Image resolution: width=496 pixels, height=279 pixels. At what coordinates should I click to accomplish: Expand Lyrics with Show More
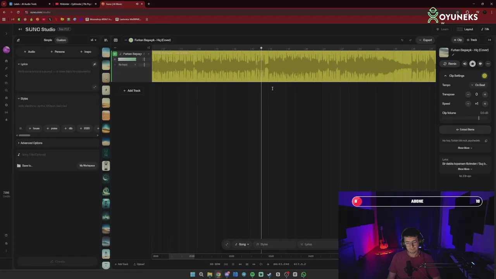point(465,169)
